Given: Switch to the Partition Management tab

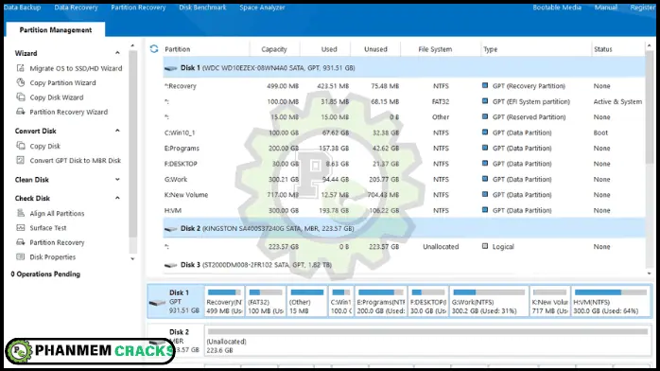Looking at the screenshot, I should 56,30.
